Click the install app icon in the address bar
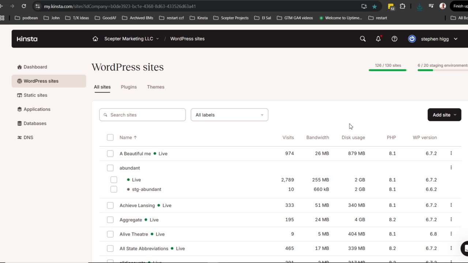Screen dimensions: 468x263 364,6
